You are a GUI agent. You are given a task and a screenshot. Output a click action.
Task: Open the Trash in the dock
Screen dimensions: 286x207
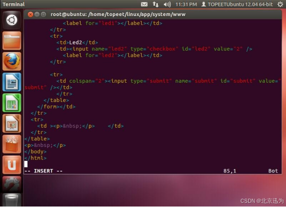coord(12,200)
